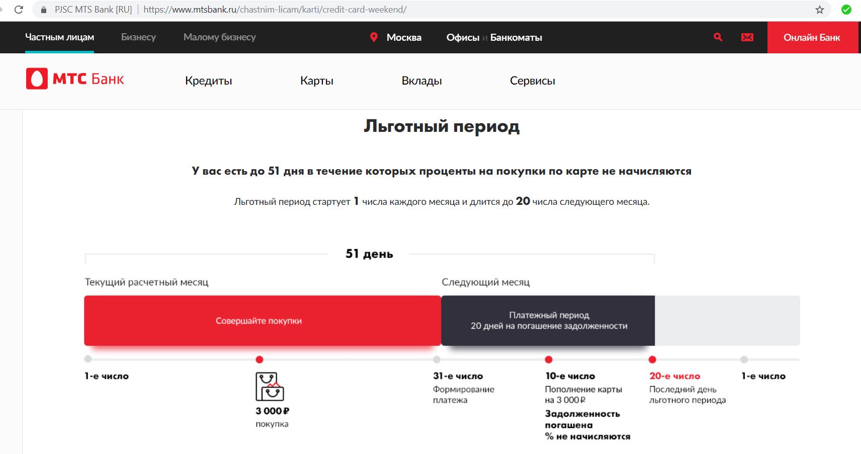Screen dimensions: 861x454
Task: Open the Карты menu
Action: pyautogui.click(x=317, y=81)
